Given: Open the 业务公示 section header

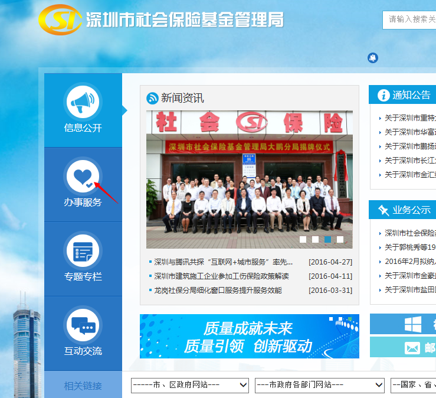Looking at the screenshot, I should [411, 210].
